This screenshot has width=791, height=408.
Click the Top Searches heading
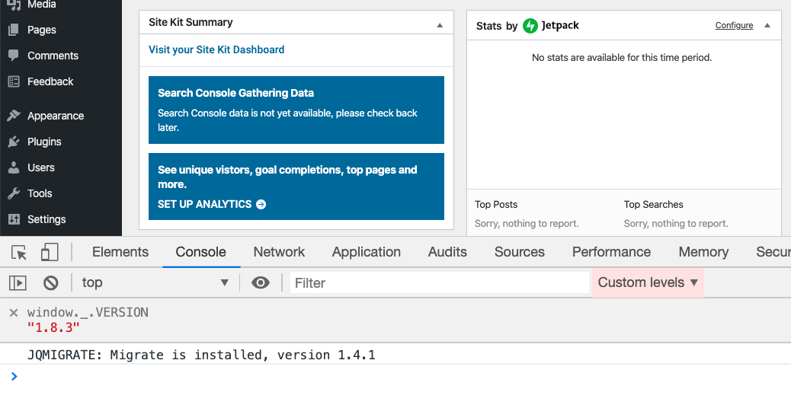(x=653, y=205)
